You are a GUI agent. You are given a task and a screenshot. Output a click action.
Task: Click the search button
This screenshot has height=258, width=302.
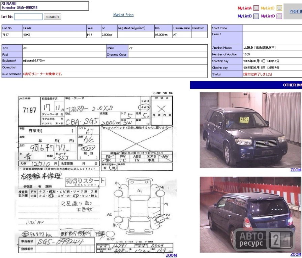52,17
